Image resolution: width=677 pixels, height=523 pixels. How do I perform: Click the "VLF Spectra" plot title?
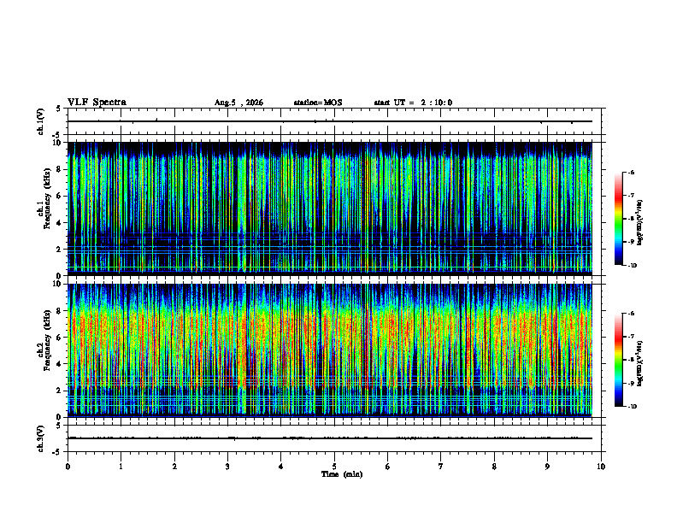pos(97,103)
